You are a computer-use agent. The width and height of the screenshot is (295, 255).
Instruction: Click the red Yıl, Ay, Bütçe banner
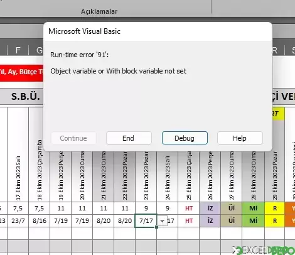coord(22,72)
